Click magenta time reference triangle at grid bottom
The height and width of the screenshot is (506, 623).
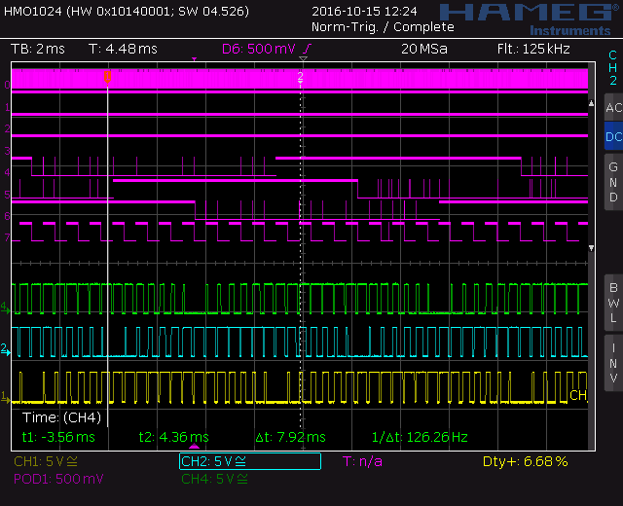194,447
